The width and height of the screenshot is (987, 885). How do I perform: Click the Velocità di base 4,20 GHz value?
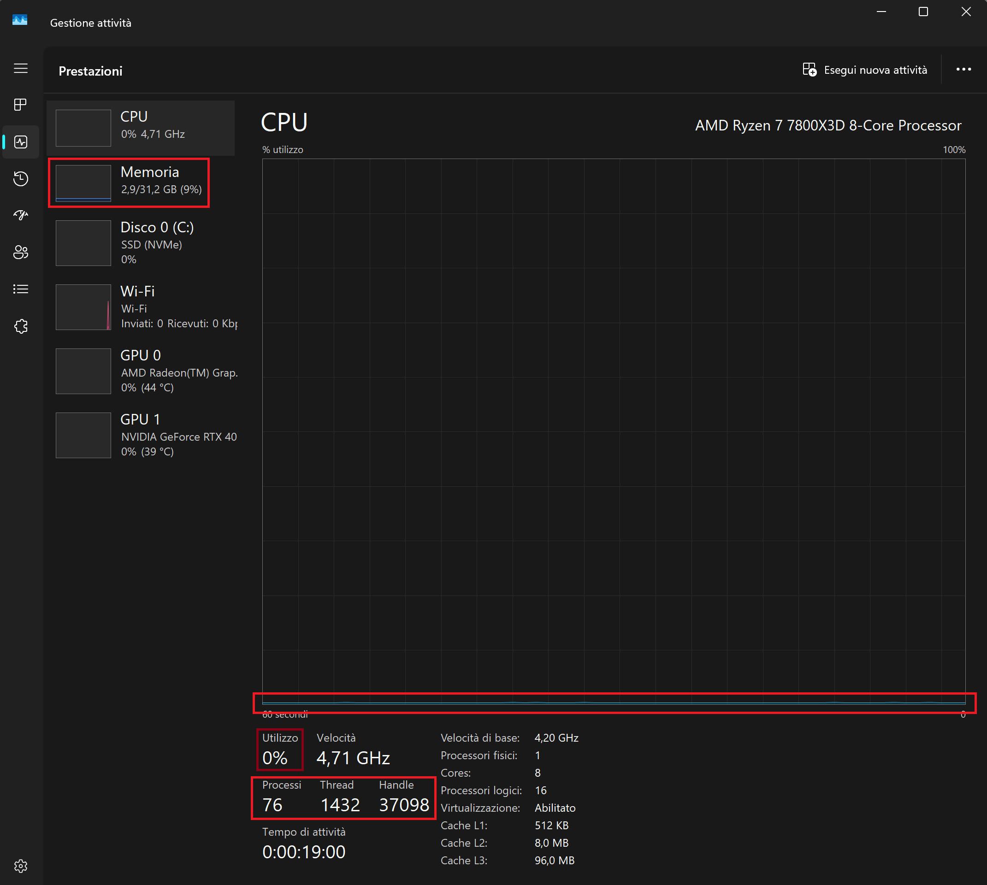coord(556,737)
